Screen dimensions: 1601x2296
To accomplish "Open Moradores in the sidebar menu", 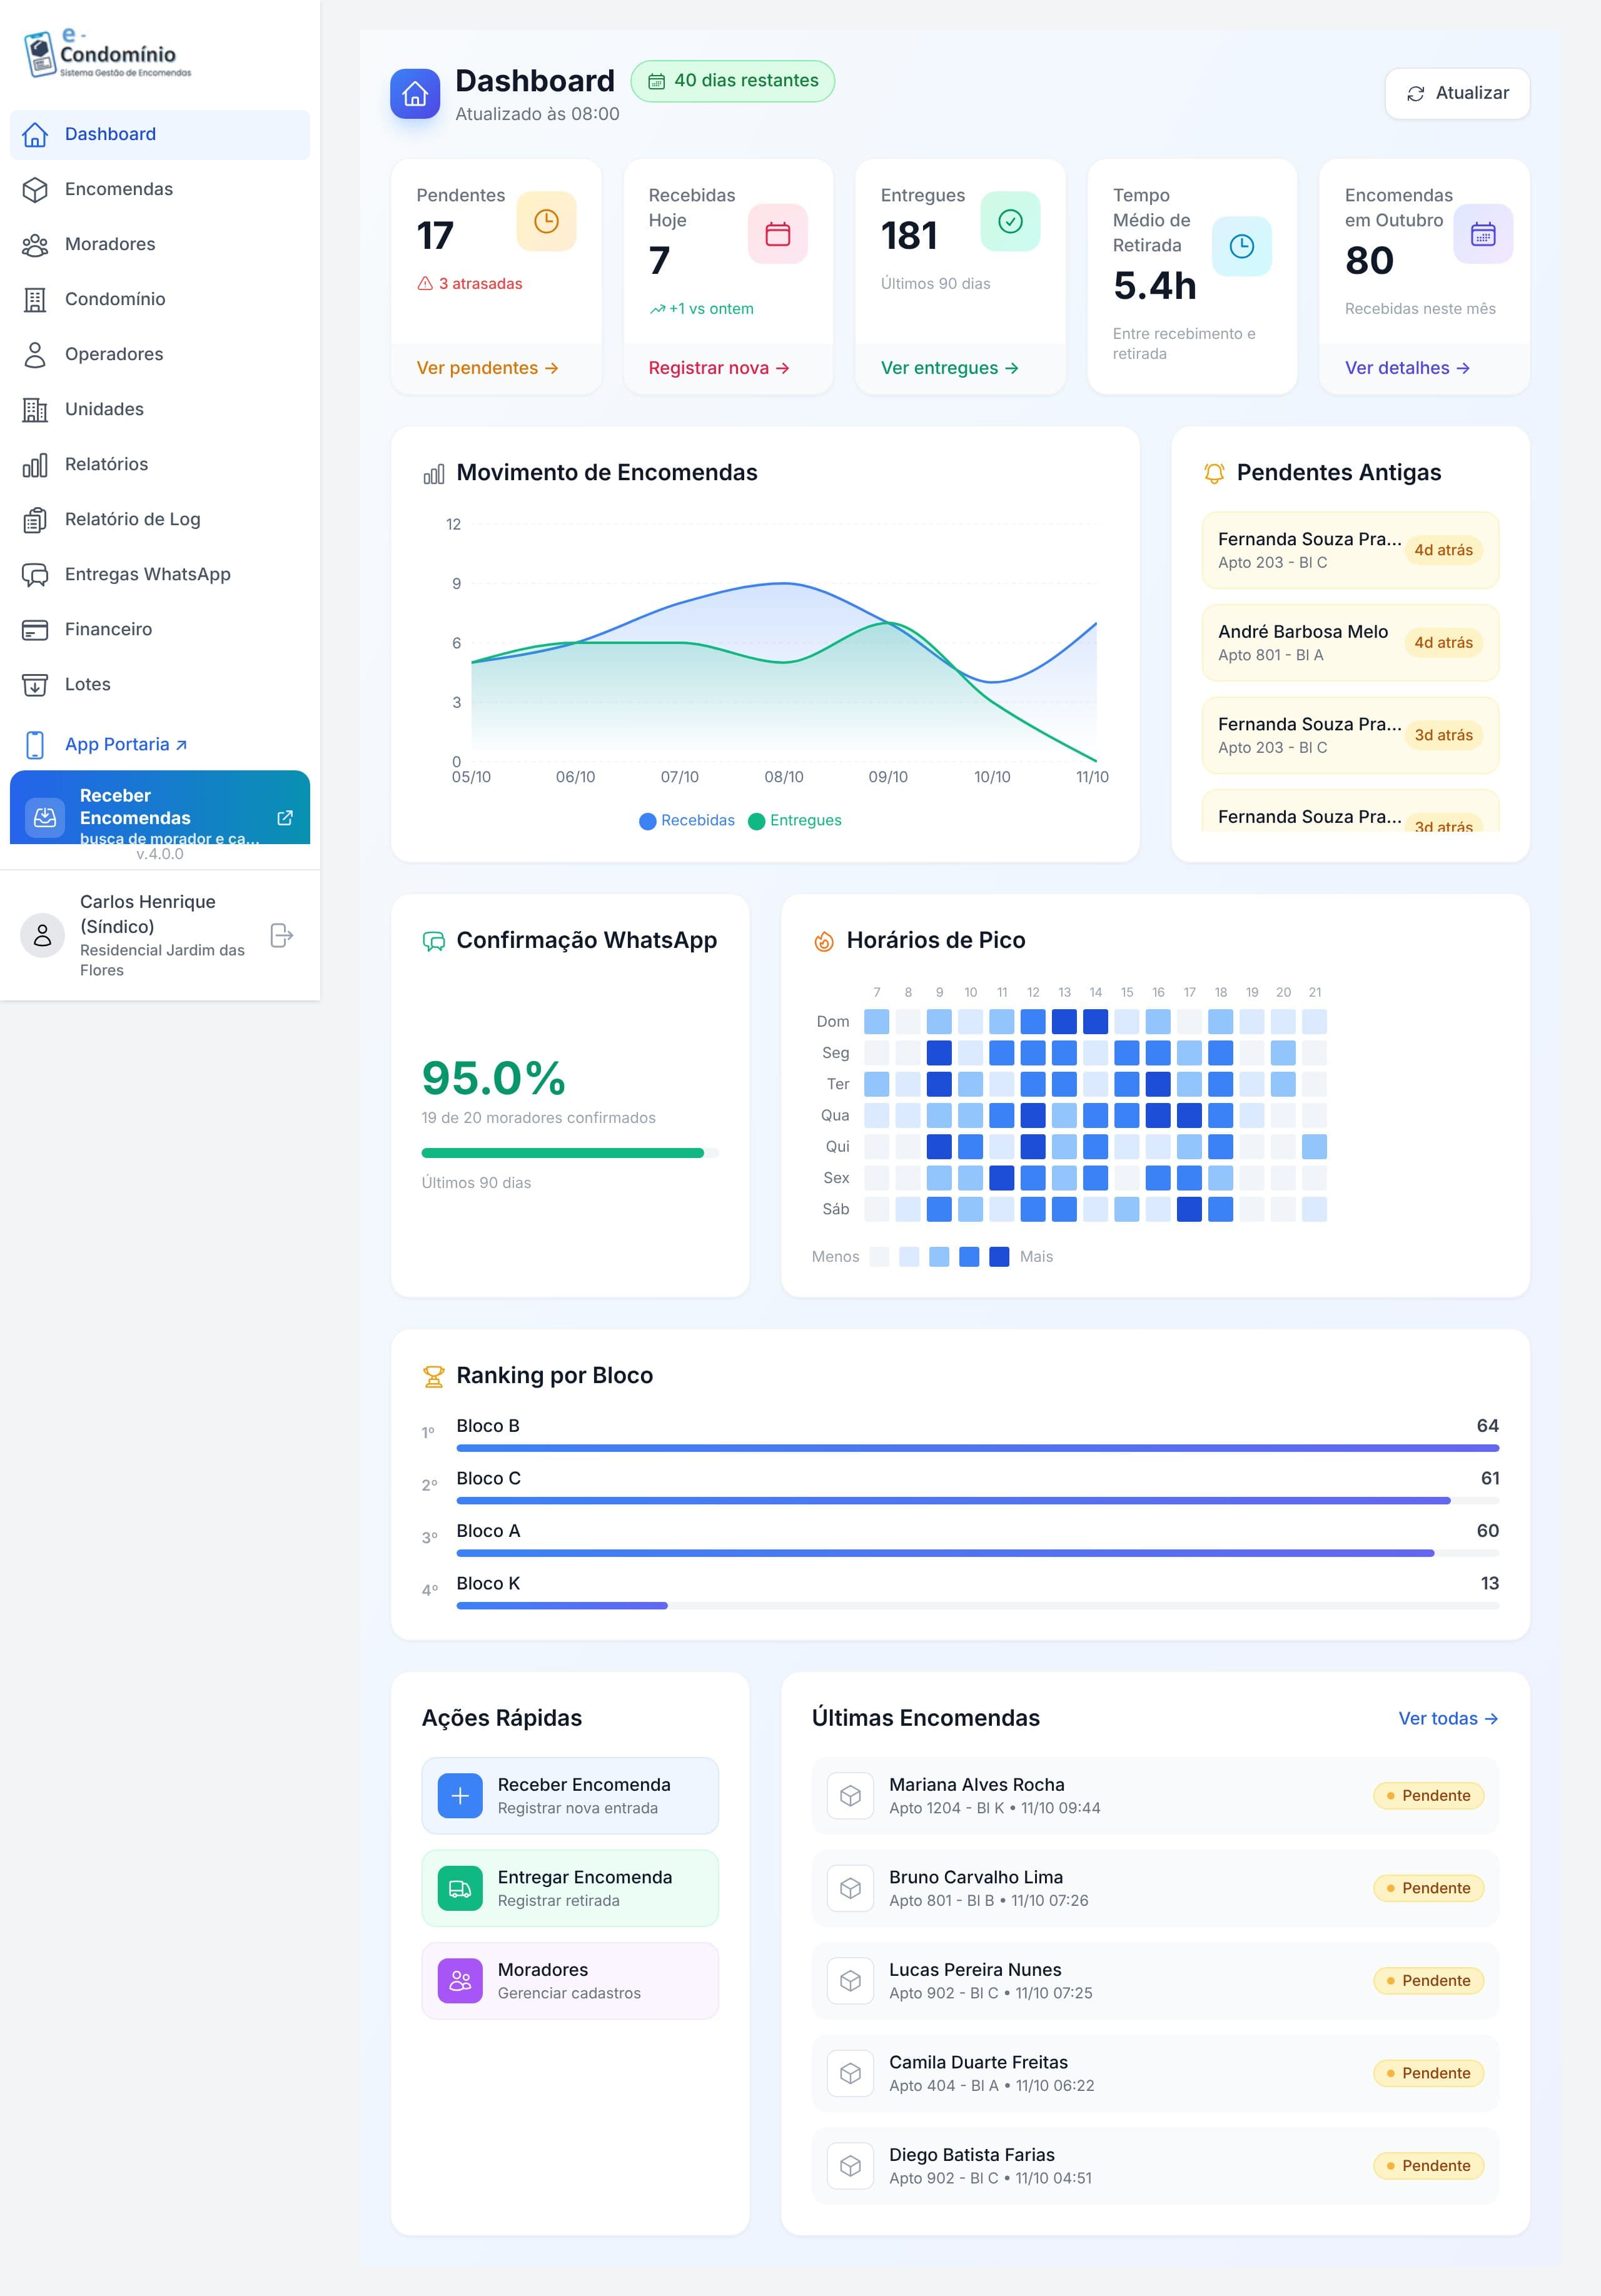I will 160,244.
